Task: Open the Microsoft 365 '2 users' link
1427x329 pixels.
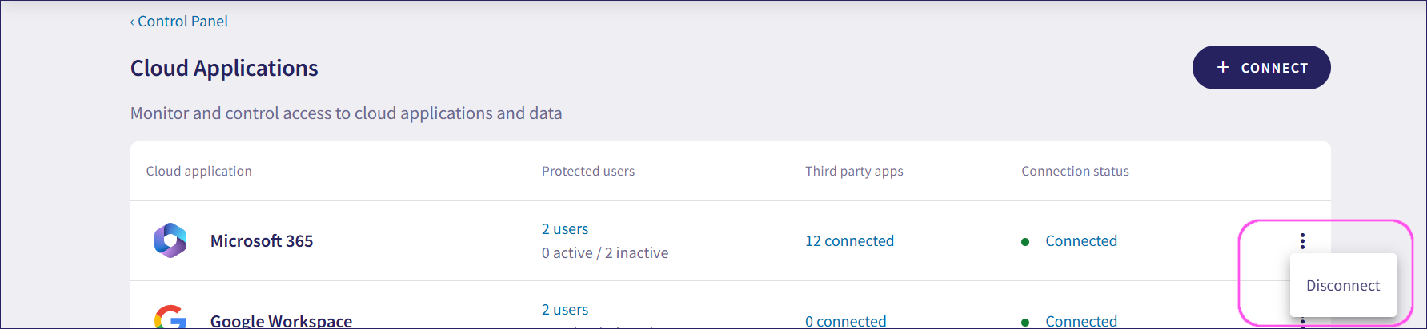Action: 564,229
